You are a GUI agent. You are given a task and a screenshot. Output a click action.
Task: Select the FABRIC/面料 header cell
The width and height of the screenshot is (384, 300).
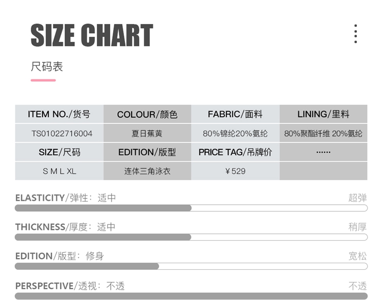click(x=235, y=114)
